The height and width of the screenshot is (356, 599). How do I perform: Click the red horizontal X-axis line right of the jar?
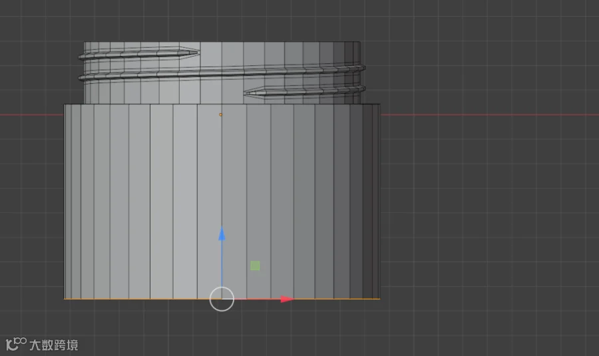coord(490,114)
